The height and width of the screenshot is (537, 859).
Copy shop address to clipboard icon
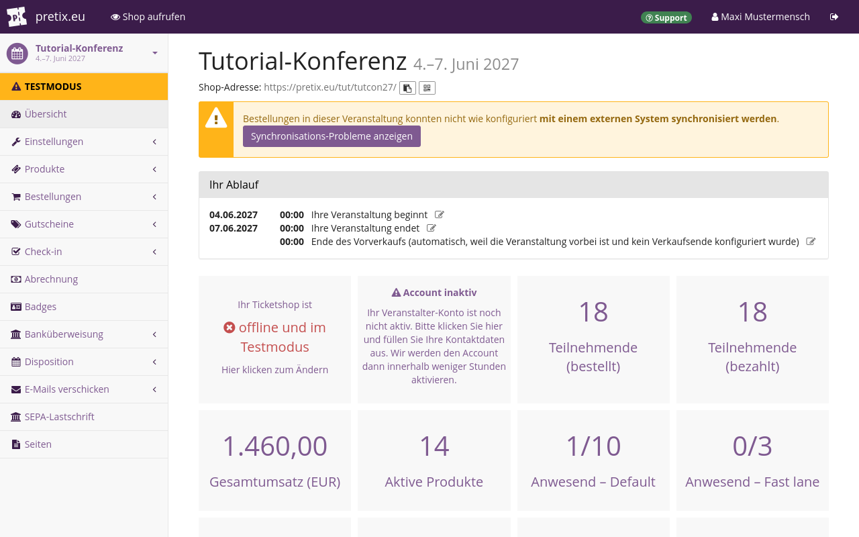coord(407,88)
